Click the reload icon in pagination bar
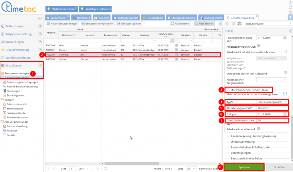 106,169
